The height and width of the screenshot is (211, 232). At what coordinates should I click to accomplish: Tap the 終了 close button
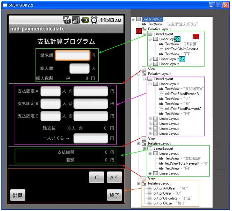pyautogui.click(x=115, y=195)
